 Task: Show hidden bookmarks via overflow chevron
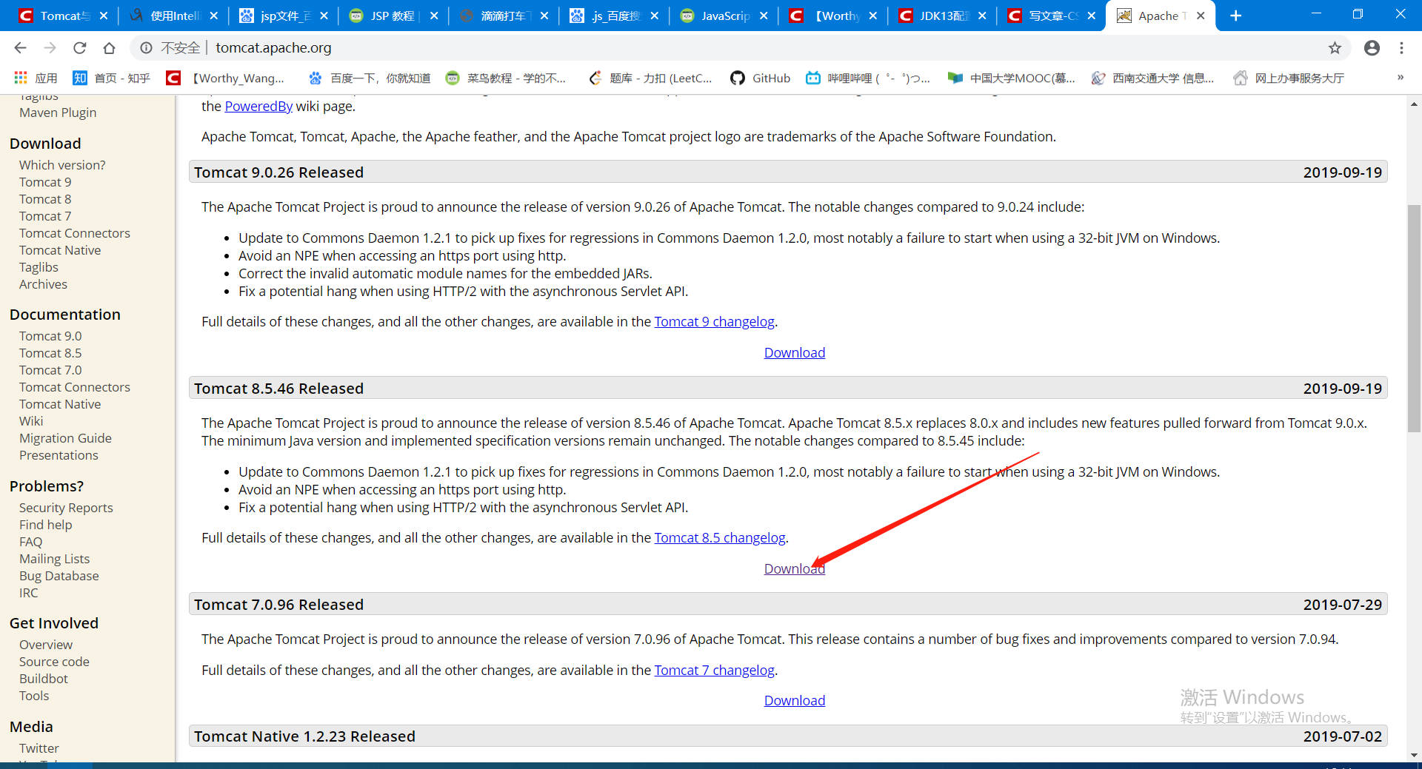pos(1400,77)
